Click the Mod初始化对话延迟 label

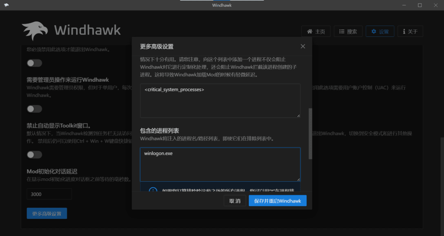52,171
